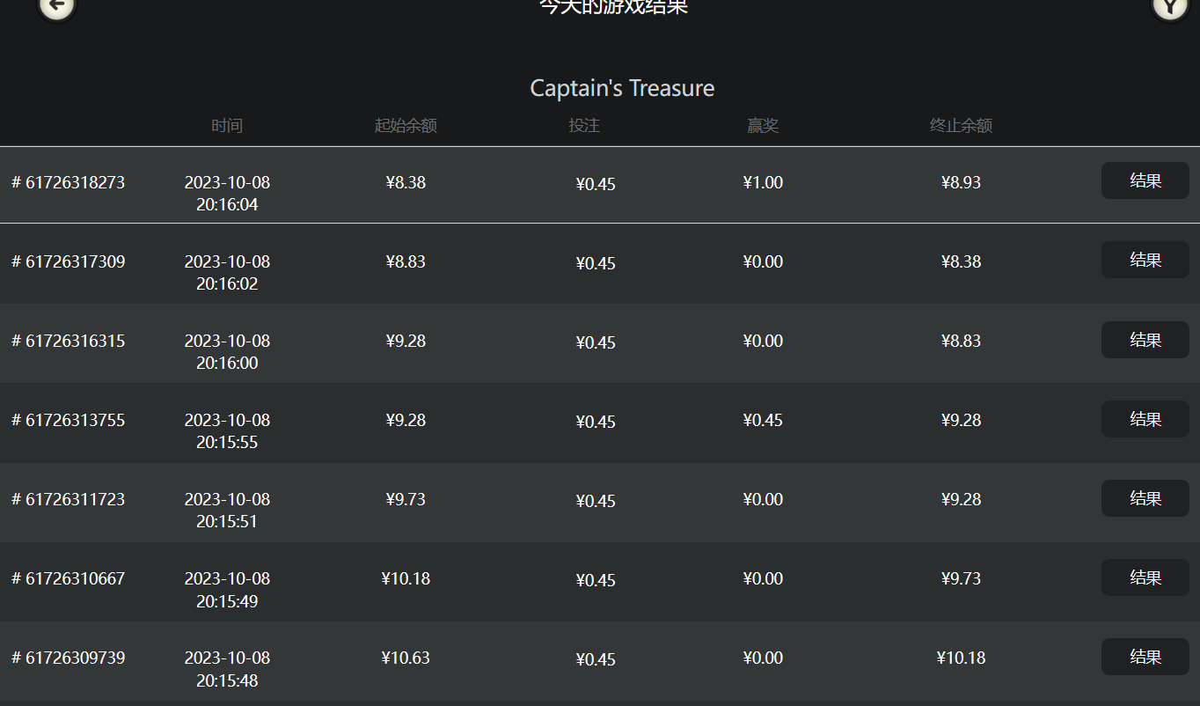Image resolution: width=1200 pixels, height=706 pixels.
Task: Open 结果 for game 61726311723
Action: point(1145,498)
